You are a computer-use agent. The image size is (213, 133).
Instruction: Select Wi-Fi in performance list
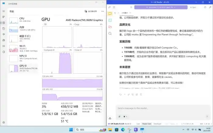pyautogui.click(x=23, y=48)
